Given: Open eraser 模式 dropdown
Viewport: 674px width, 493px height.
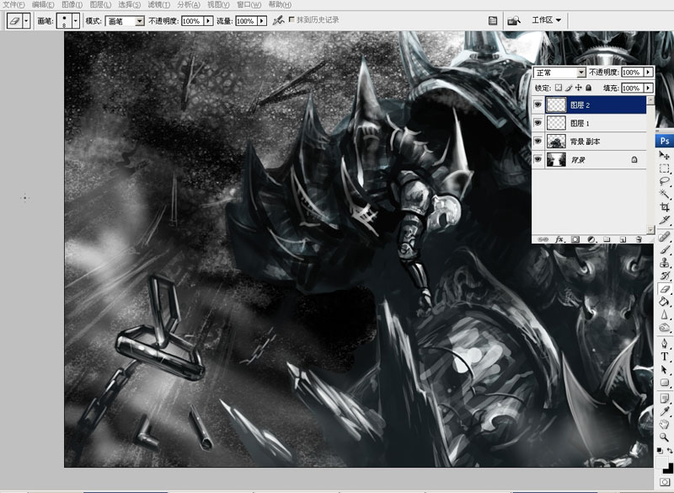Looking at the screenshot, I should point(125,21).
